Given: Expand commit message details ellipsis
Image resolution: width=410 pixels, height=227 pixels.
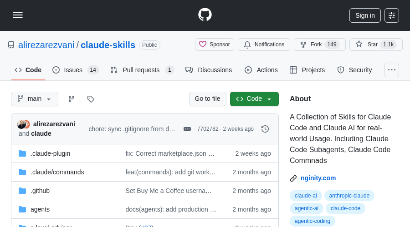Looking at the screenshot, I should click(x=187, y=129).
